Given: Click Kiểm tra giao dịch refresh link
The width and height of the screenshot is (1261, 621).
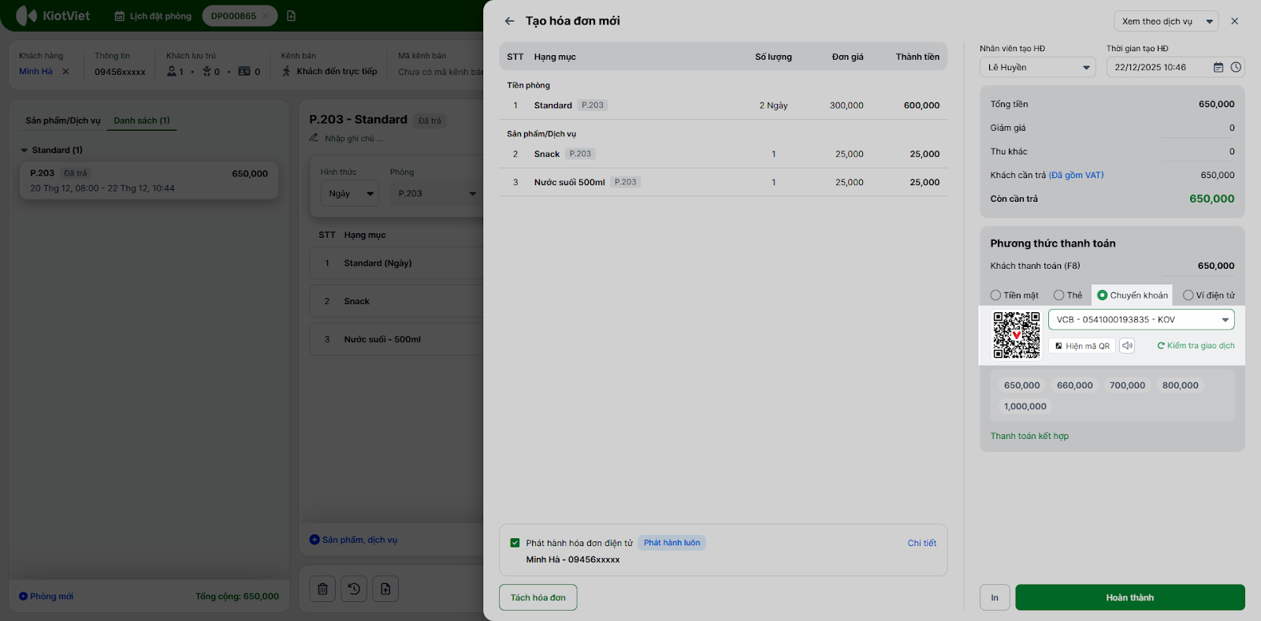Looking at the screenshot, I should pyautogui.click(x=1196, y=346).
